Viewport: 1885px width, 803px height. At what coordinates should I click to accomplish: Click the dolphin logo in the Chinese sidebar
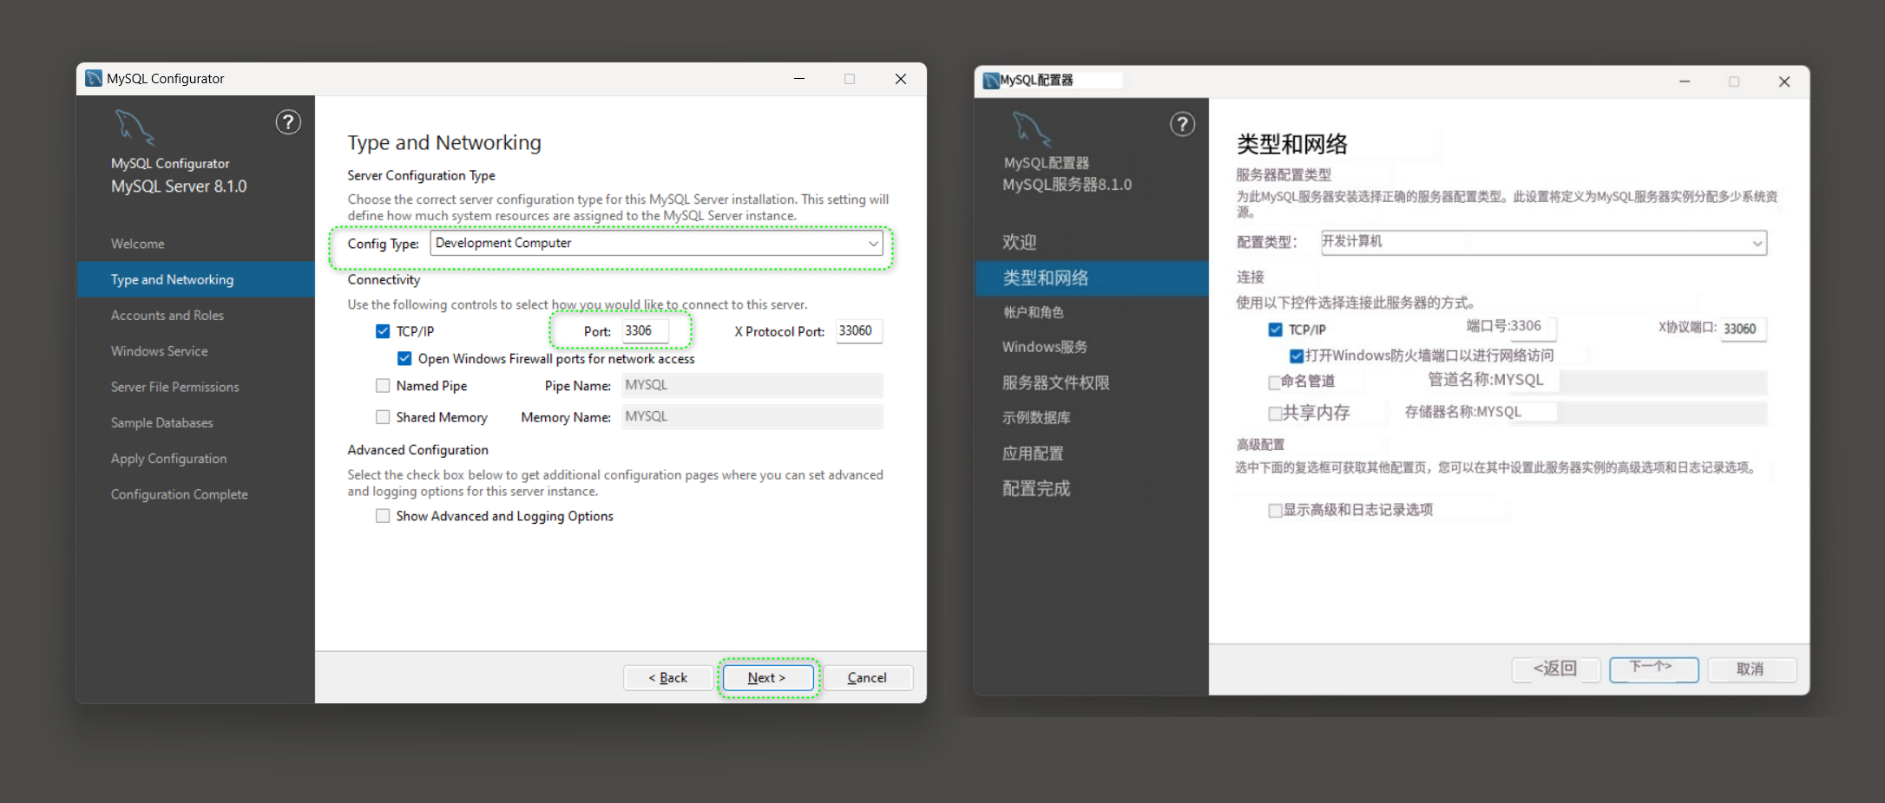tap(1031, 129)
